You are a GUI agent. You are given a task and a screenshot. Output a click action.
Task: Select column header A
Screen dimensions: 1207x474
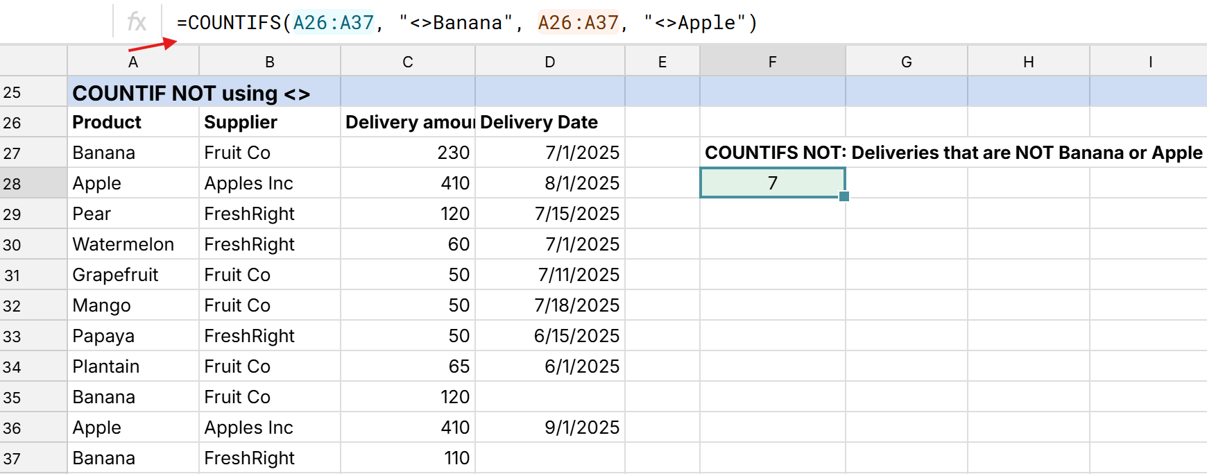tap(132, 60)
